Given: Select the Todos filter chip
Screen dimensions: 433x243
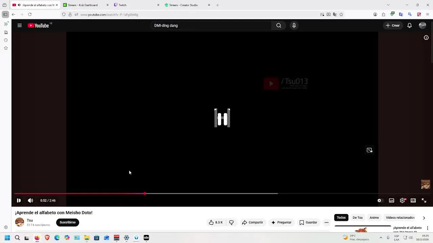Looking at the screenshot, I should (x=341, y=218).
